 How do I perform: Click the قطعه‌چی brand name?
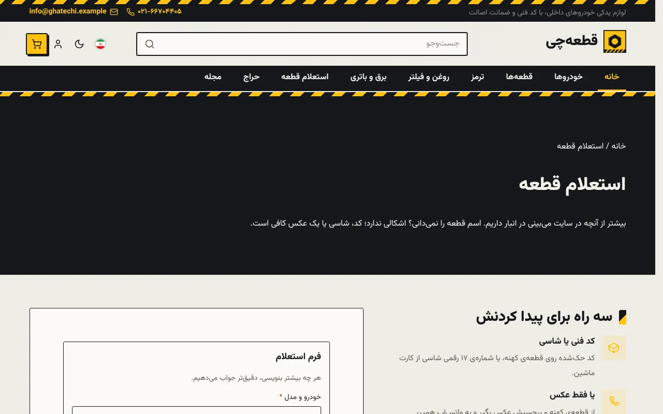tap(571, 41)
